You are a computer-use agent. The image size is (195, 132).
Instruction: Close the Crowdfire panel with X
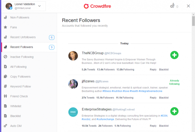click(188, 6)
